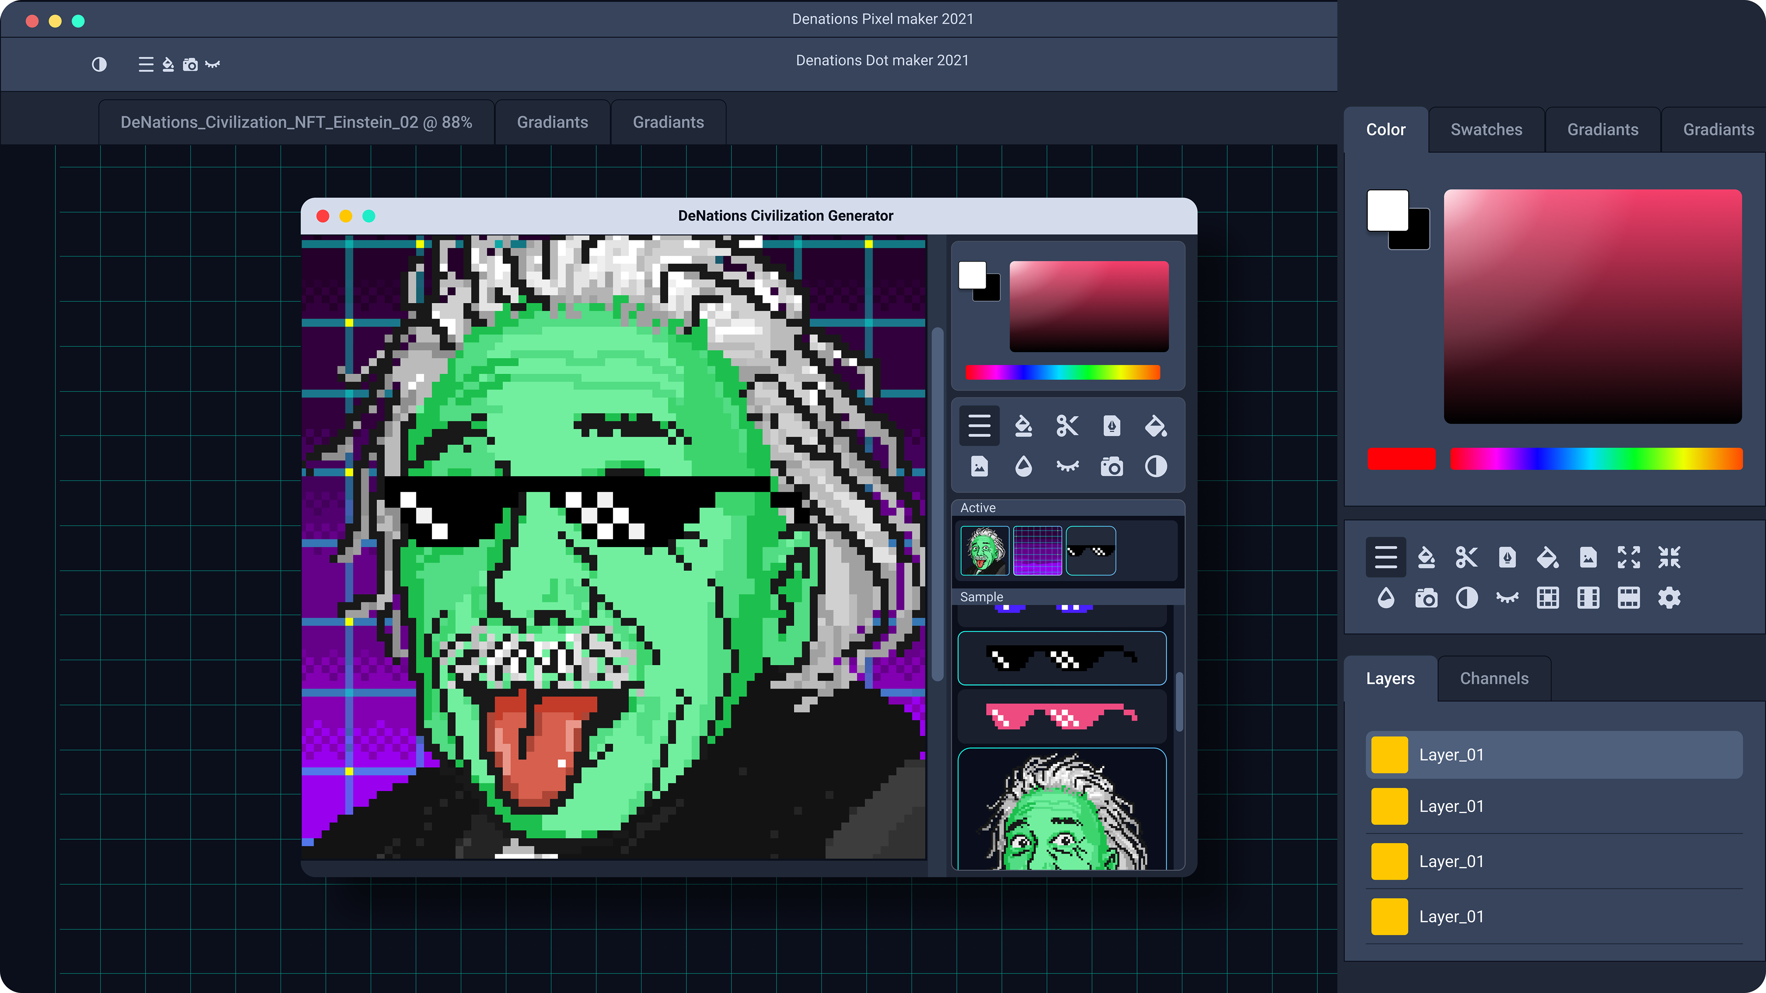Select paint bucket fill tool in generator panel
This screenshot has height=993, width=1766.
1155,426
